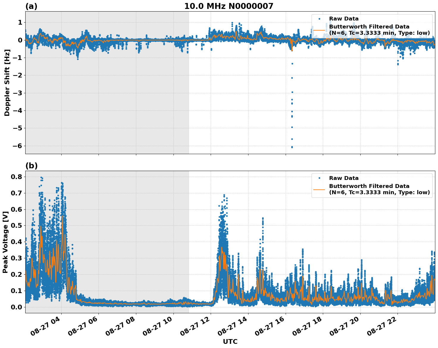Click the panel label '(b)'
The width and height of the screenshot is (438, 348).
[x=31, y=166]
